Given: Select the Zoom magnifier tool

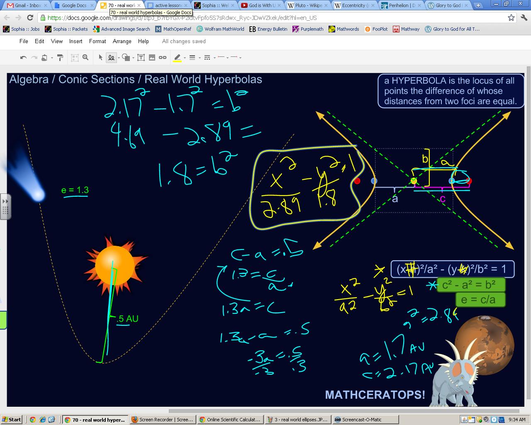Looking at the screenshot, I should (85, 58).
